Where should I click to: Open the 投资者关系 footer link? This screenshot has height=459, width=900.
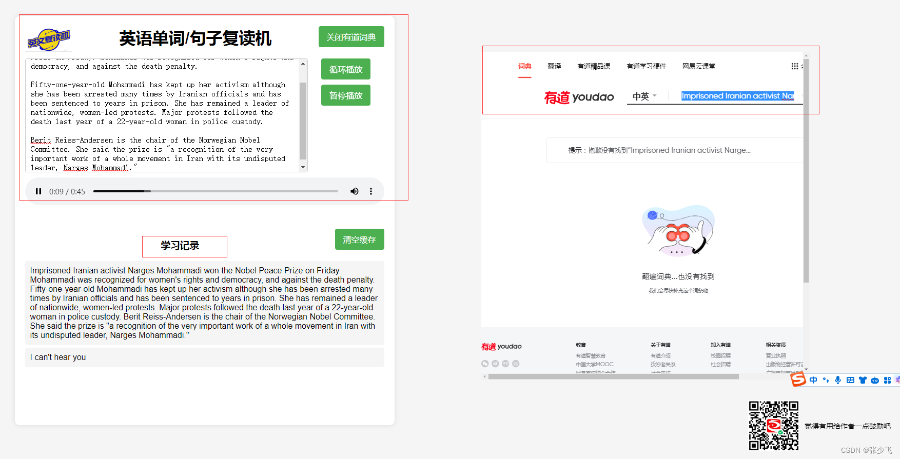(663, 365)
